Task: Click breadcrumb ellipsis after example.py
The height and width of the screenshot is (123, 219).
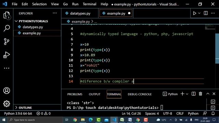Action: [x=95, y=22]
